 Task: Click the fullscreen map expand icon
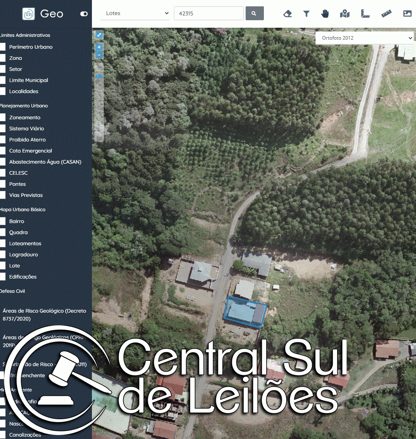[99, 35]
